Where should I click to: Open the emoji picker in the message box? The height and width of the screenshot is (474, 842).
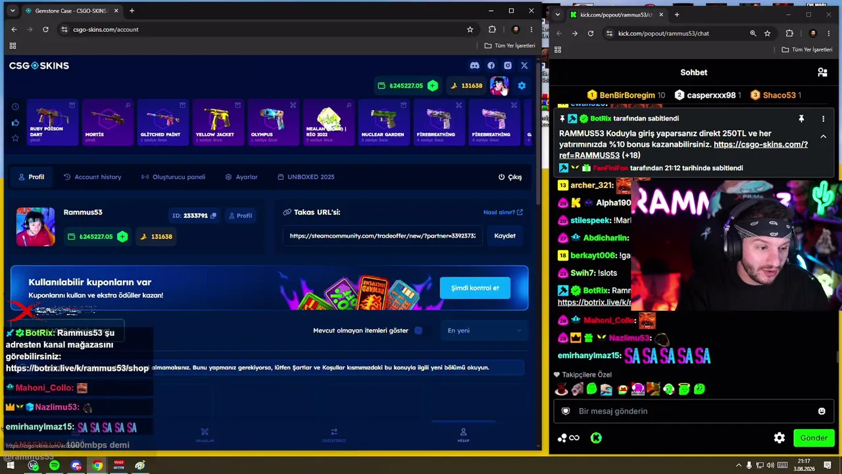822,411
